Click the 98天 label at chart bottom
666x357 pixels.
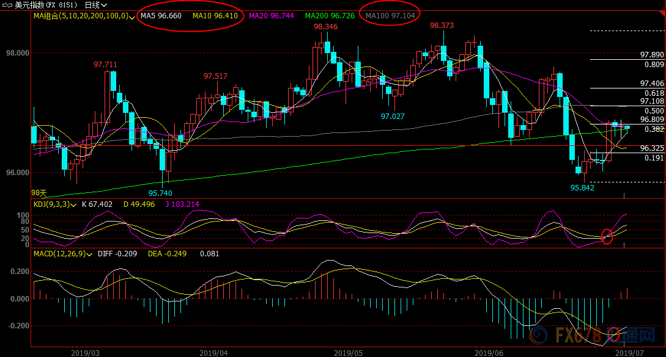39,193
